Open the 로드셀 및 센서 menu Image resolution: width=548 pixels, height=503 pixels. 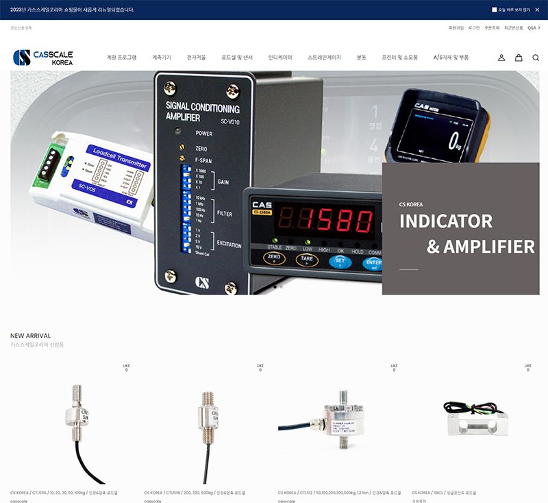tap(236, 58)
